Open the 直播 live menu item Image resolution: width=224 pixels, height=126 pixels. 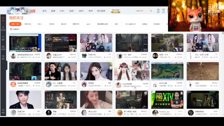53,11
